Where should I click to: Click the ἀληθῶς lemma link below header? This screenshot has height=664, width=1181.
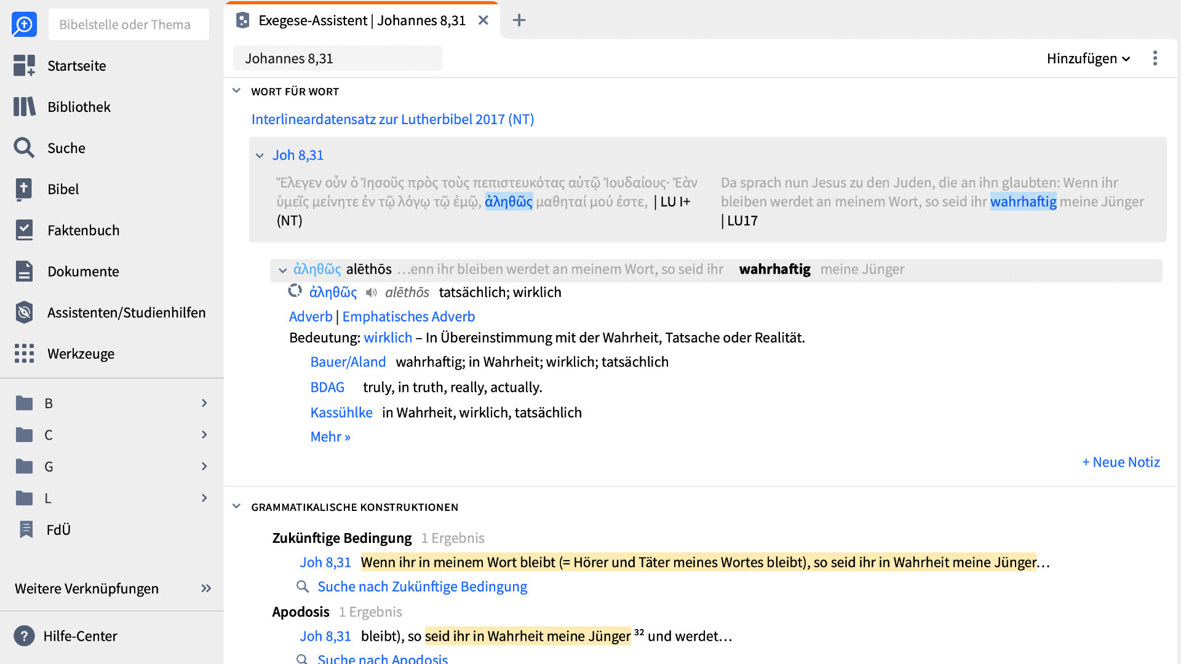tap(333, 293)
